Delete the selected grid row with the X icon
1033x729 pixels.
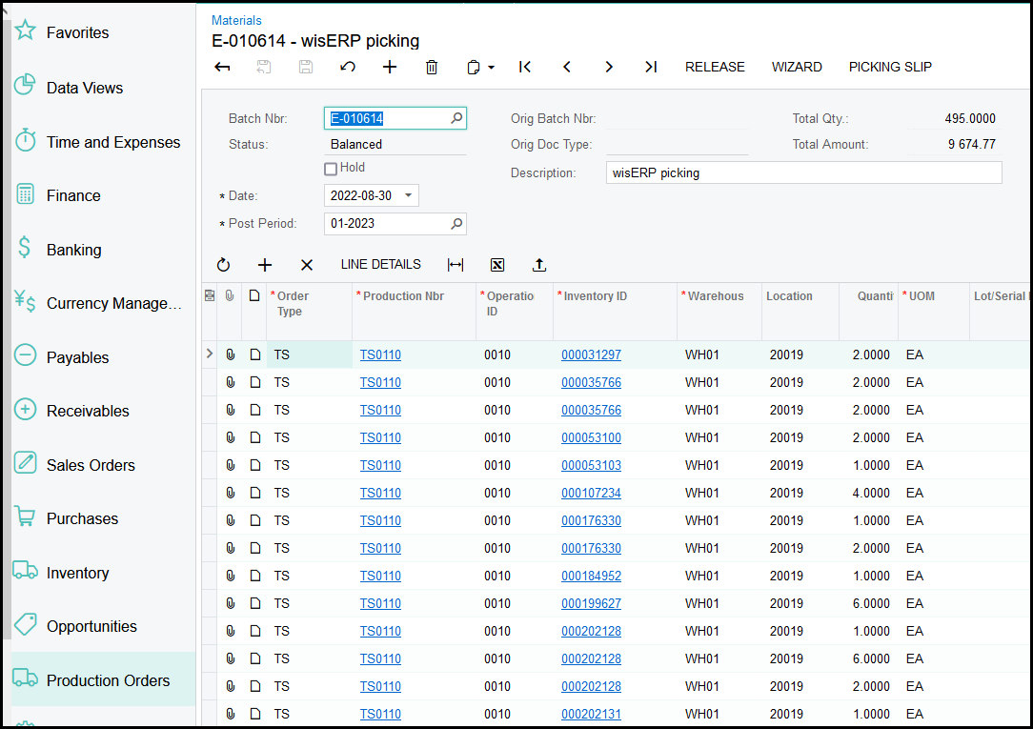307,265
